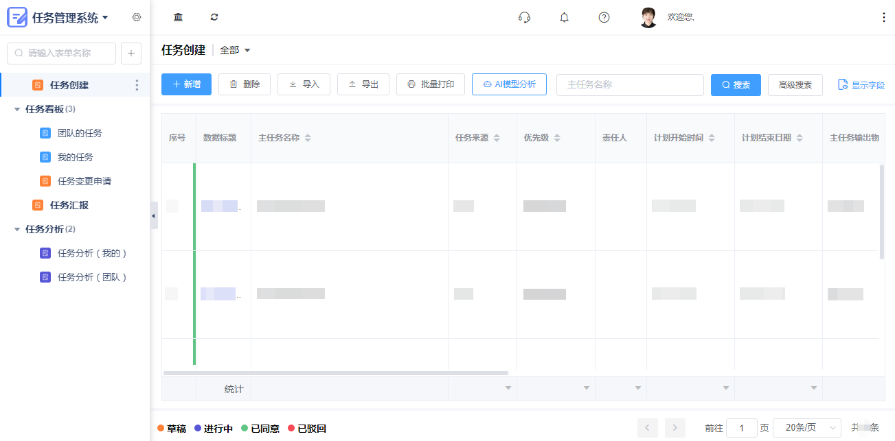The width and height of the screenshot is (895, 441).
Task: Sort by 计划开始时间 column arrows
Action: pos(712,138)
